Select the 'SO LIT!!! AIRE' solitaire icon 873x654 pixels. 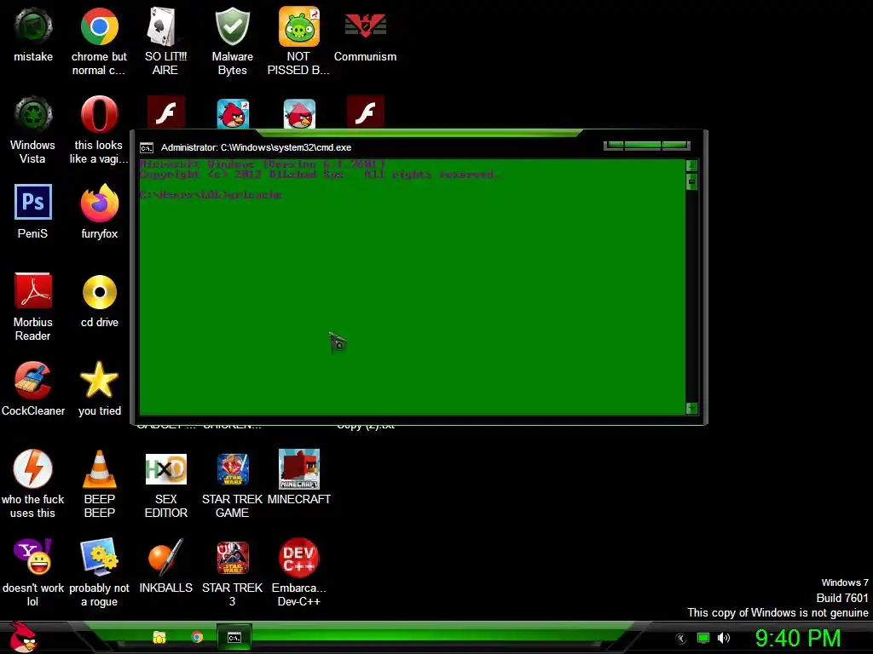point(165,26)
